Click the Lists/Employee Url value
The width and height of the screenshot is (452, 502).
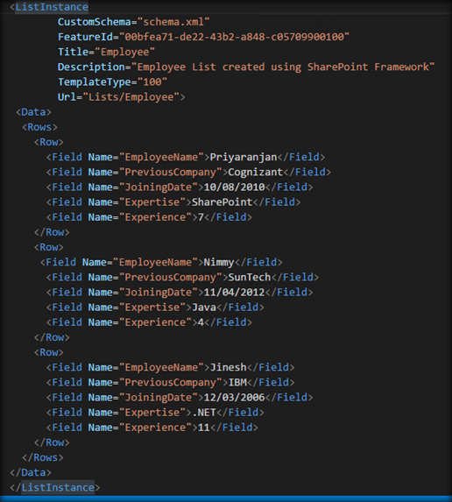[131, 97]
